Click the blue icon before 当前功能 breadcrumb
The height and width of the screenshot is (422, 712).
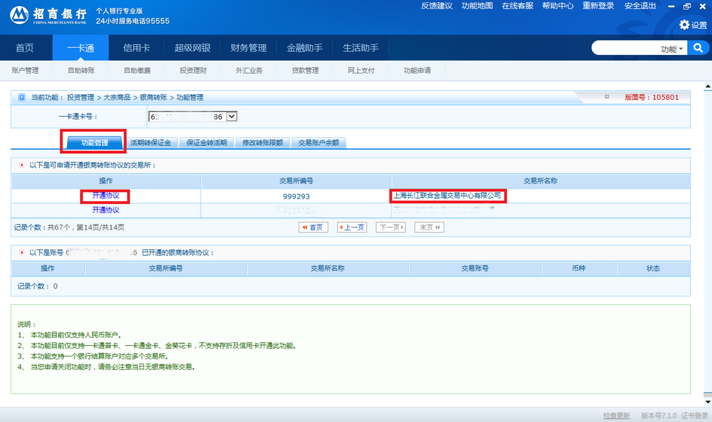(x=22, y=97)
